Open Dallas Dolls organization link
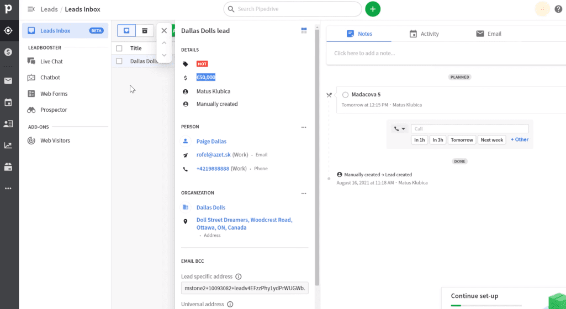This screenshot has width=566, height=309. 211,208
